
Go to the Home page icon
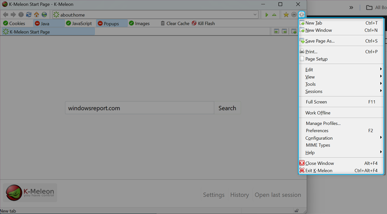point(37,15)
